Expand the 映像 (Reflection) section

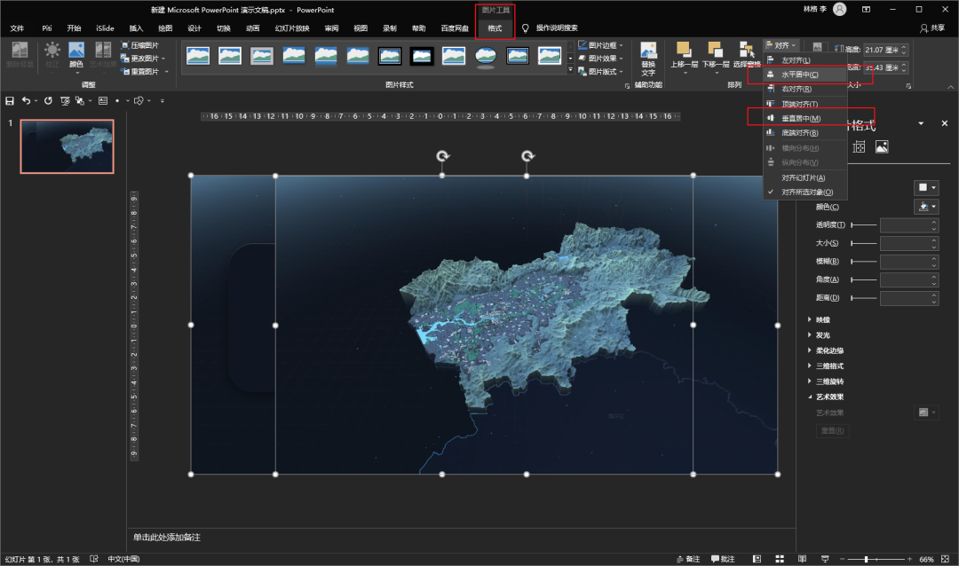[x=822, y=319]
